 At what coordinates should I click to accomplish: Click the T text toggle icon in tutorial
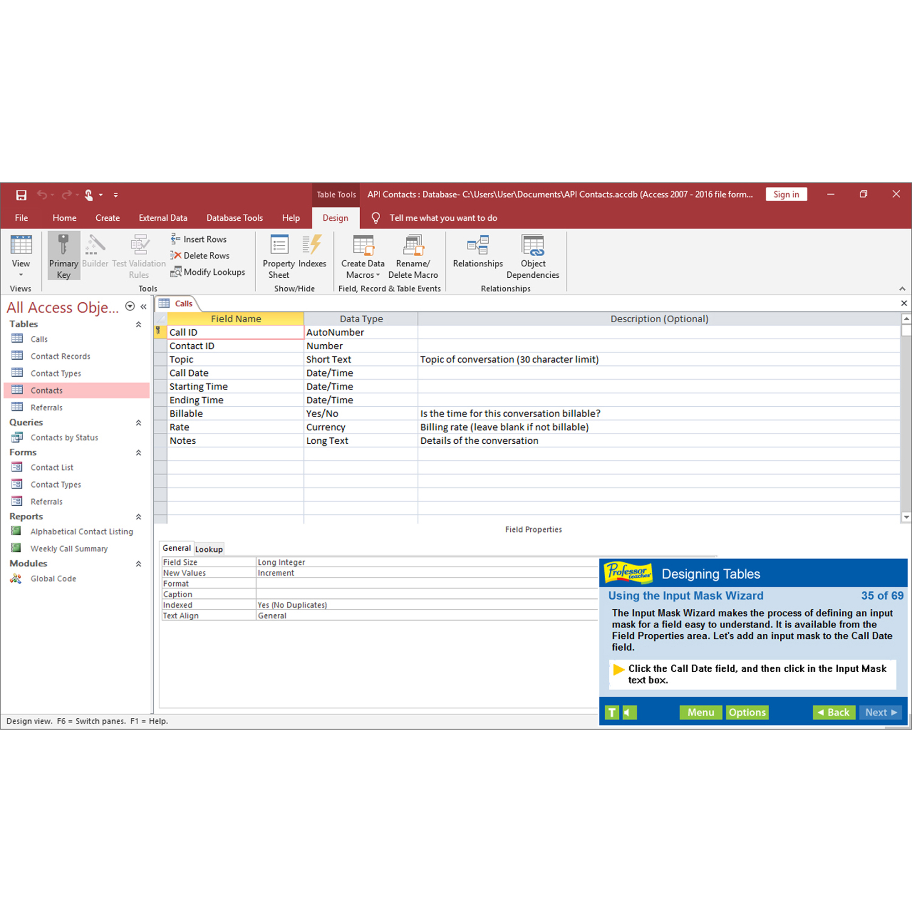coord(612,712)
